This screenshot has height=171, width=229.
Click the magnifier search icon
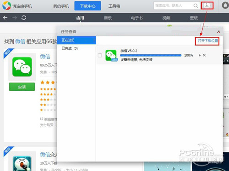(x=196, y=6)
